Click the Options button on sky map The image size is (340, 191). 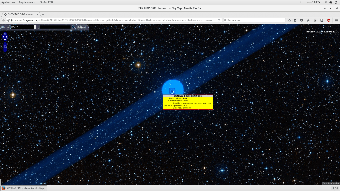tap(81, 27)
